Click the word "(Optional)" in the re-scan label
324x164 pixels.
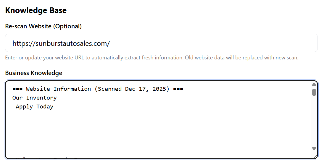[x=67, y=26]
